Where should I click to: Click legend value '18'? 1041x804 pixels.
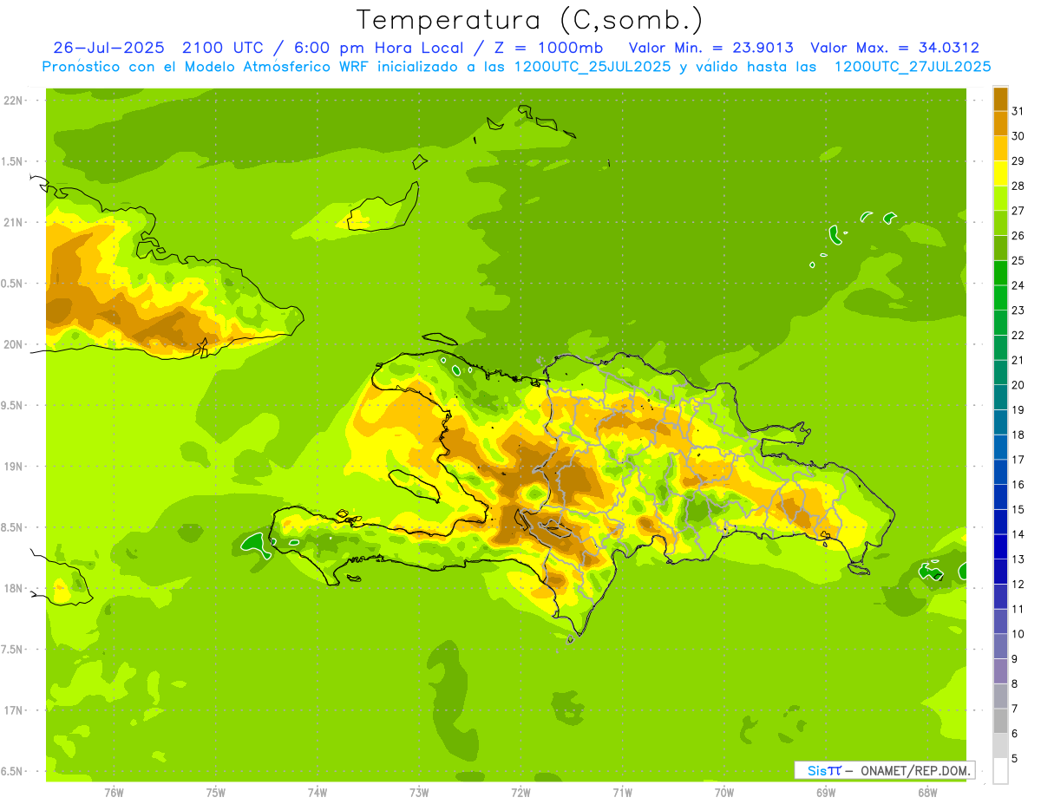point(1018,435)
